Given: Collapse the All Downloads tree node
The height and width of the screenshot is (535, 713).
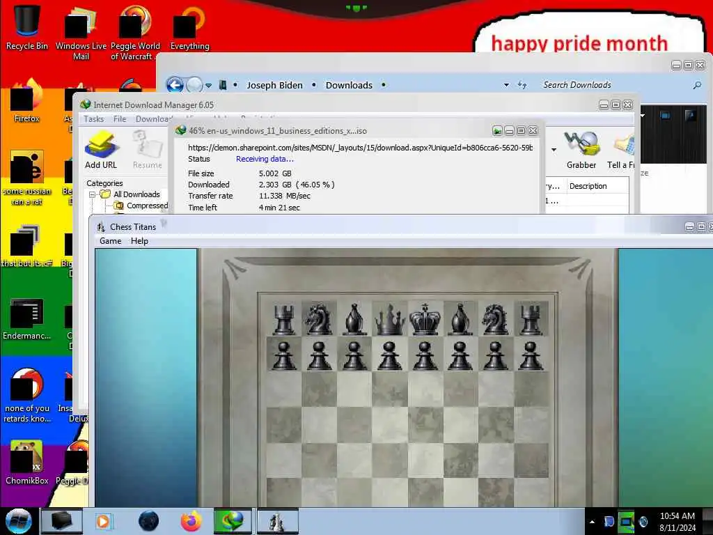Looking at the screenshot, I should tap(93, 195).
